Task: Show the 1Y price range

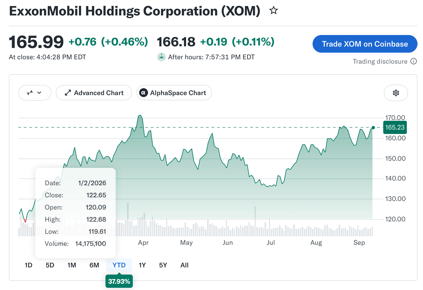Action: [x=142, y=265]
